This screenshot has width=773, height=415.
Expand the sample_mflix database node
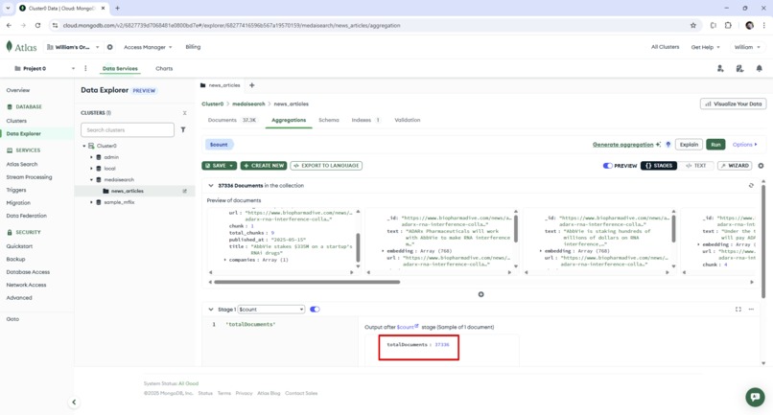pyautogui.click(x=91, y=202)
